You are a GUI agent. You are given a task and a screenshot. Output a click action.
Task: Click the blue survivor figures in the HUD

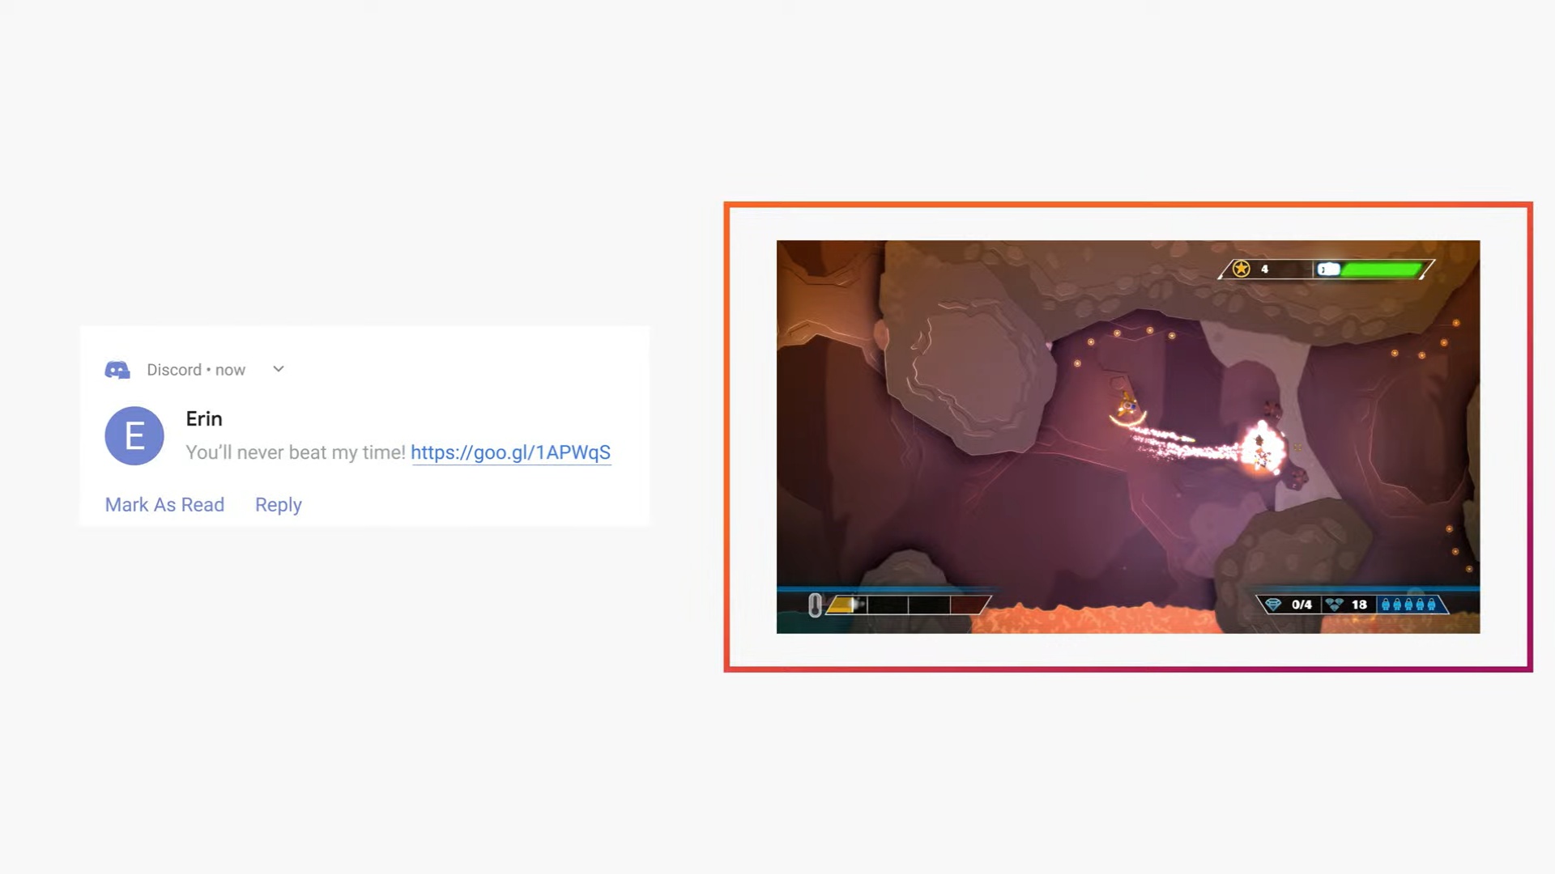click(x=1408, y=605)
